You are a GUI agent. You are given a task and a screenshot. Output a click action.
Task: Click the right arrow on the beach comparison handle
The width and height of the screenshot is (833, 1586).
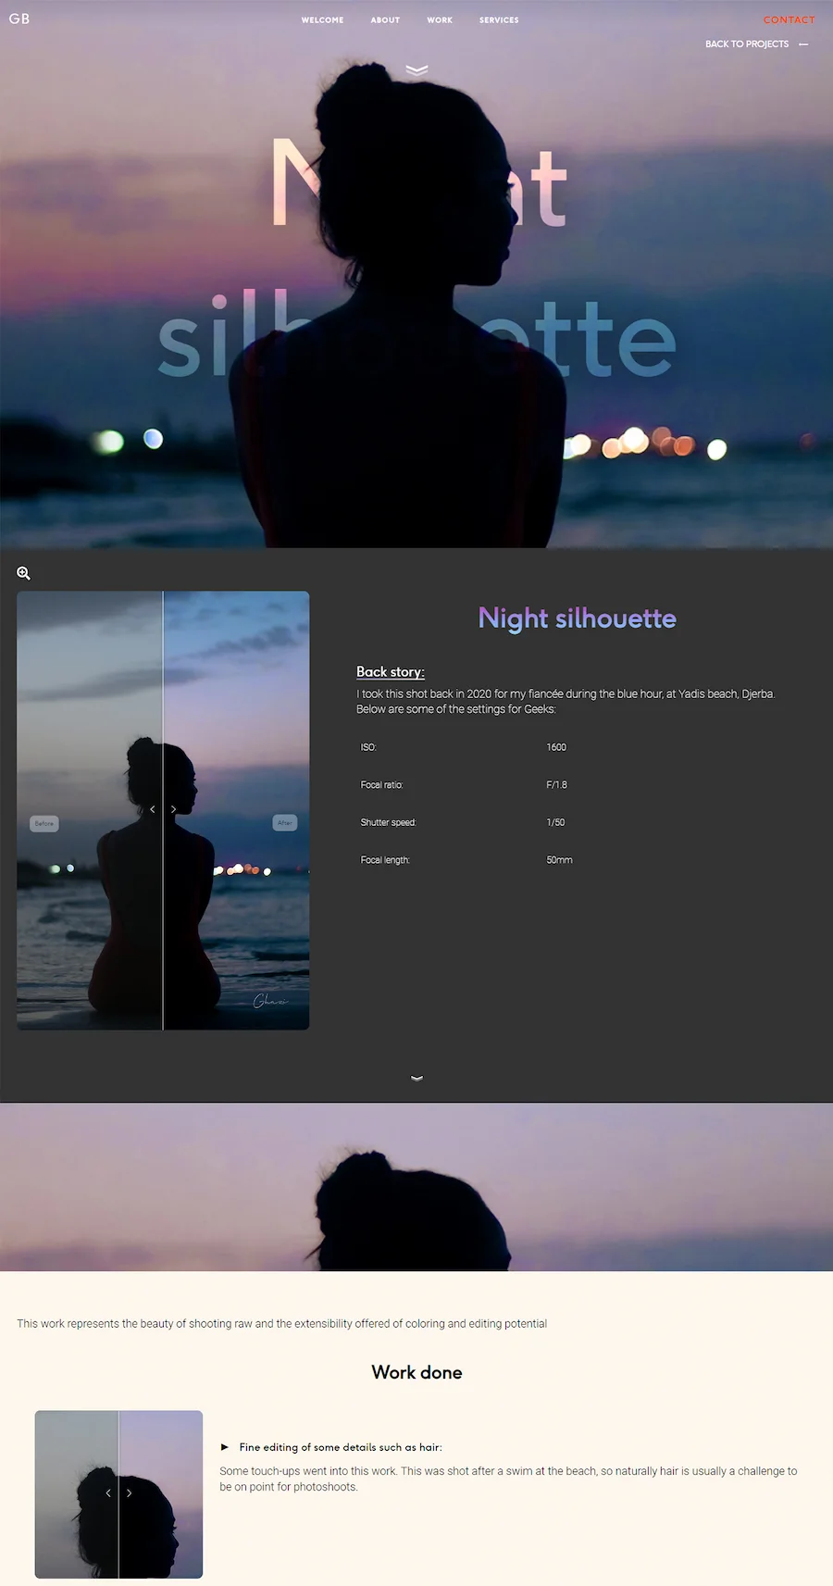173,809
